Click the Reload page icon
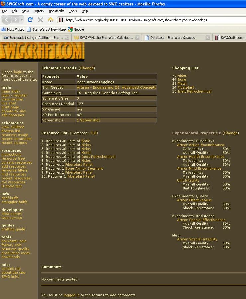The height and width of the screenshot is (299, 246). coord(30,20)
